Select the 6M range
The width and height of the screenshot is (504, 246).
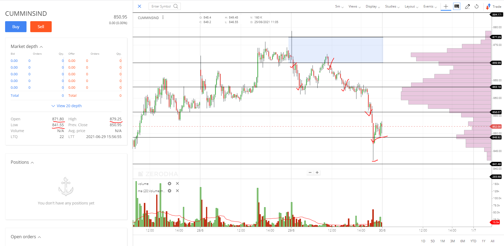tap(463, 241)
